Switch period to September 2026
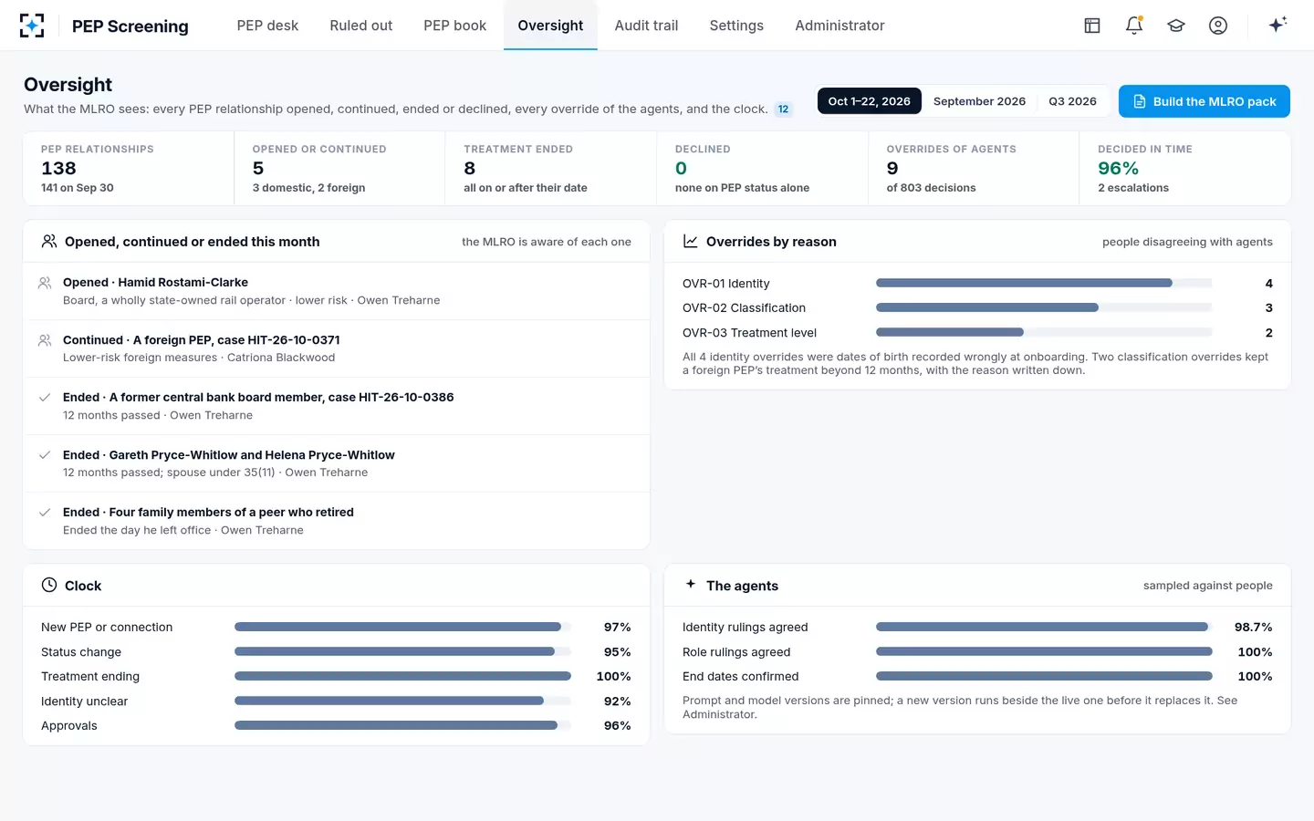The width and height of the screenshot is (1314, 821). (979, 101)
